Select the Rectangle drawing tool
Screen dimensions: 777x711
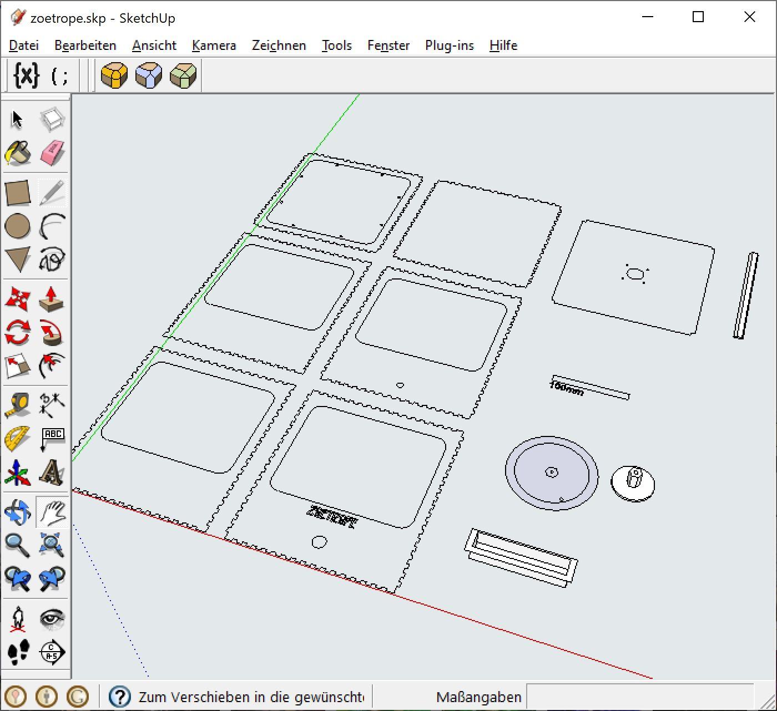(x=17, y=192)
